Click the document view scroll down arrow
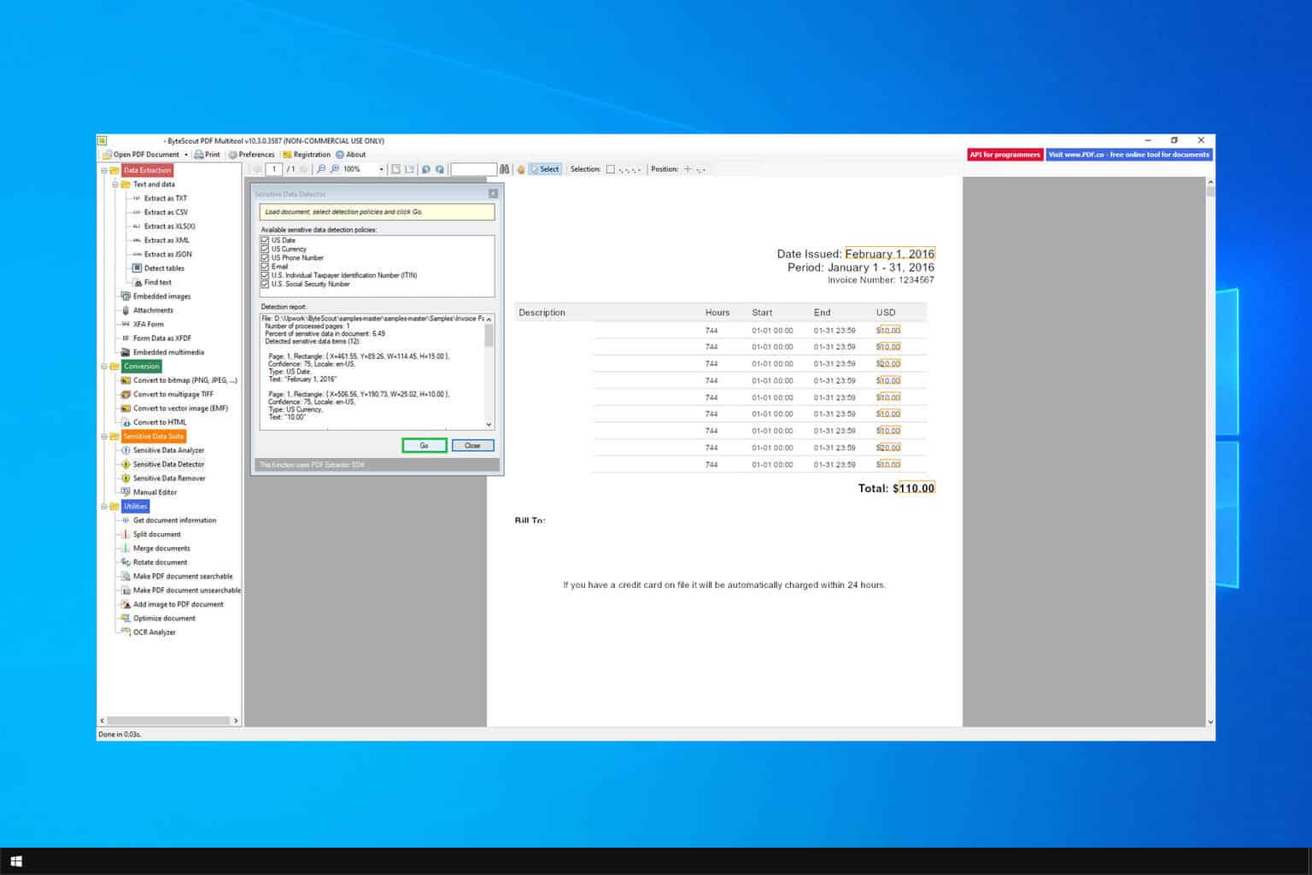 click(1210, 721)
